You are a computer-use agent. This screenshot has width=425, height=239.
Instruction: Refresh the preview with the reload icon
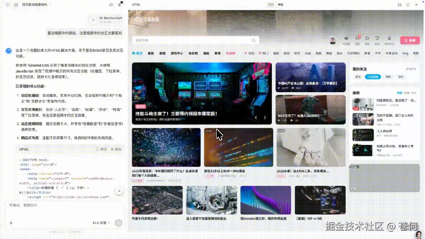pyautogui.click(x=408, y=4)
